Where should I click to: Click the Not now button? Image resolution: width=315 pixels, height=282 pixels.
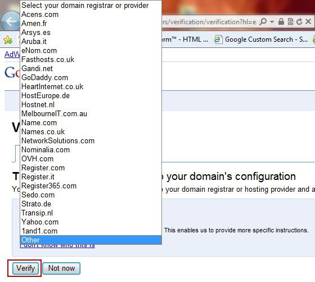click(61, 268)
